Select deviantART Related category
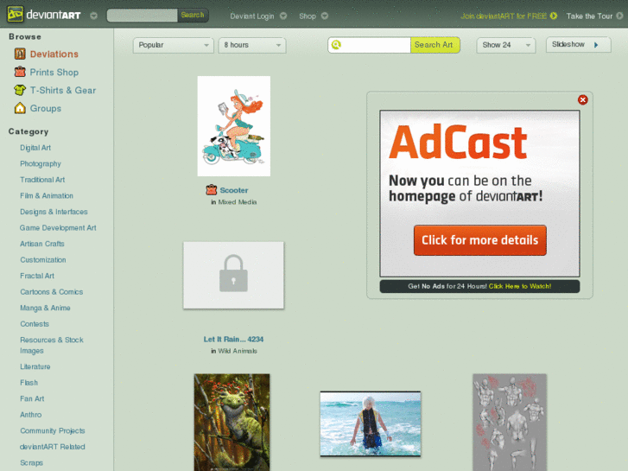Viewport: 628px width, 471px height. coord(53,447)
